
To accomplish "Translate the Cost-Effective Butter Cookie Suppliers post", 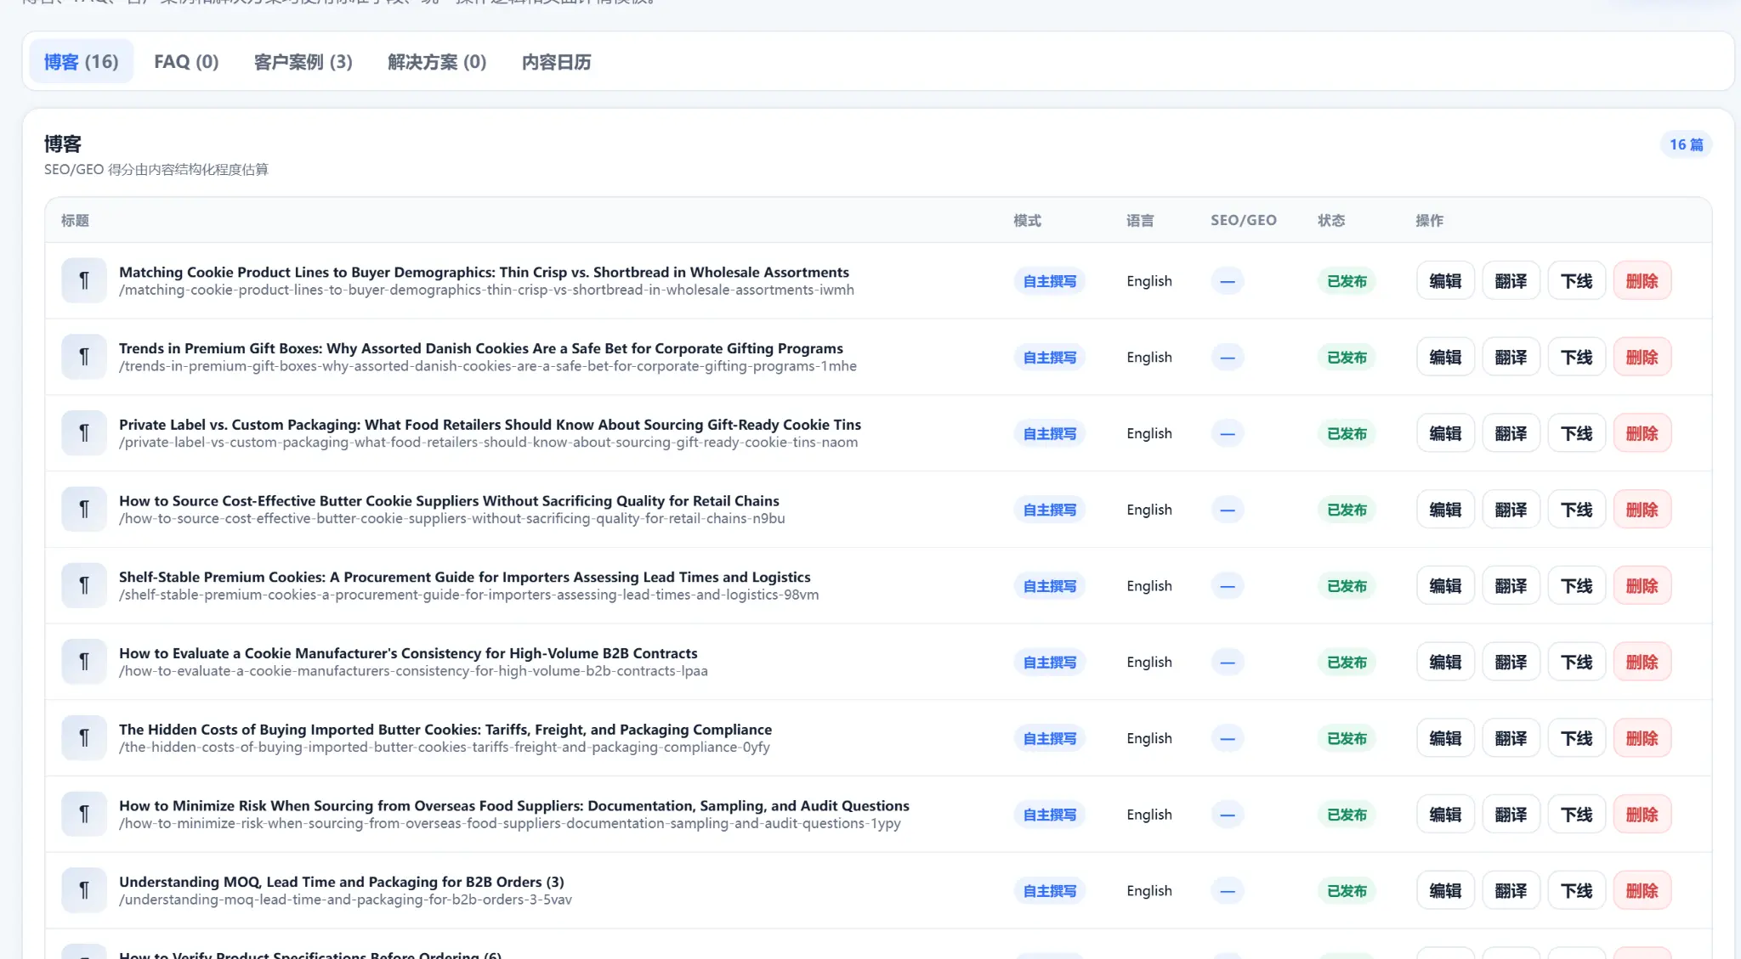I will pos(1511,509).
